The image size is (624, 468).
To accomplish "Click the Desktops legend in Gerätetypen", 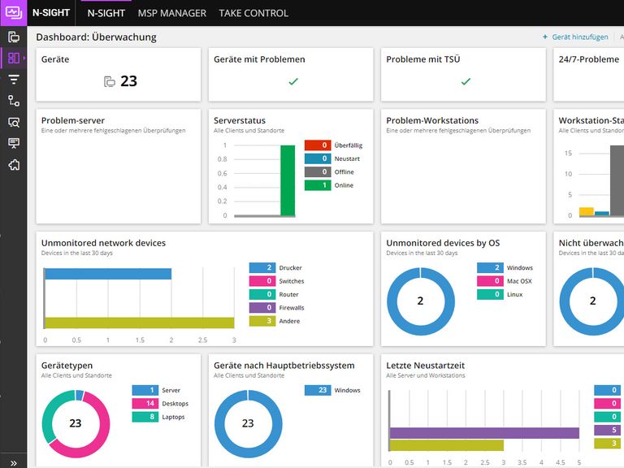I will coord(160,404).
